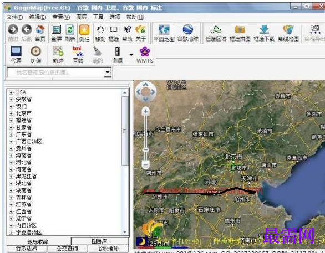
Task: Select 广西自治区 in the region tree
Action: 29,142
